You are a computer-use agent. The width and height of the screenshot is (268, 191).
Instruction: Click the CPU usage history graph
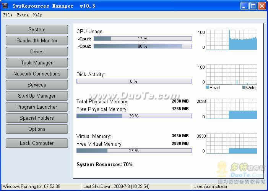coord(231,40)
